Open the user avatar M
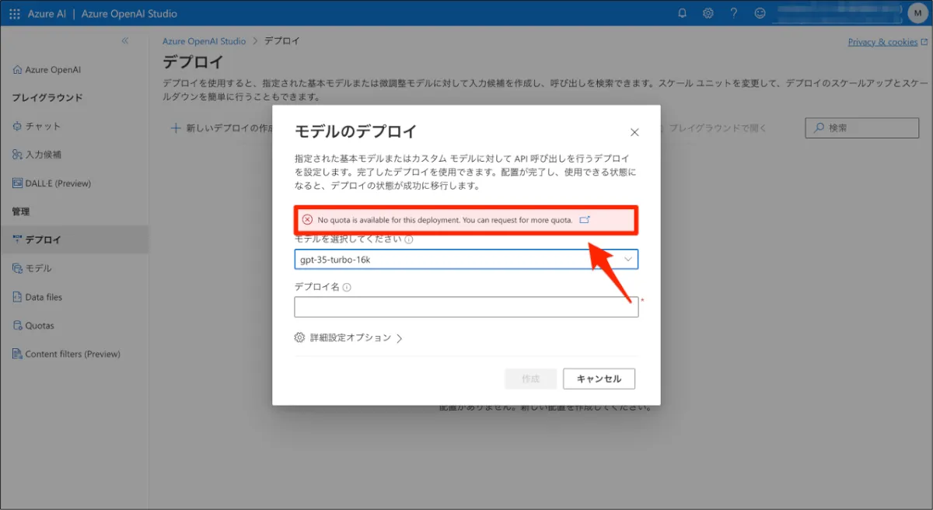The width and height of the screenshot is (933, 510). pos(917,13)
